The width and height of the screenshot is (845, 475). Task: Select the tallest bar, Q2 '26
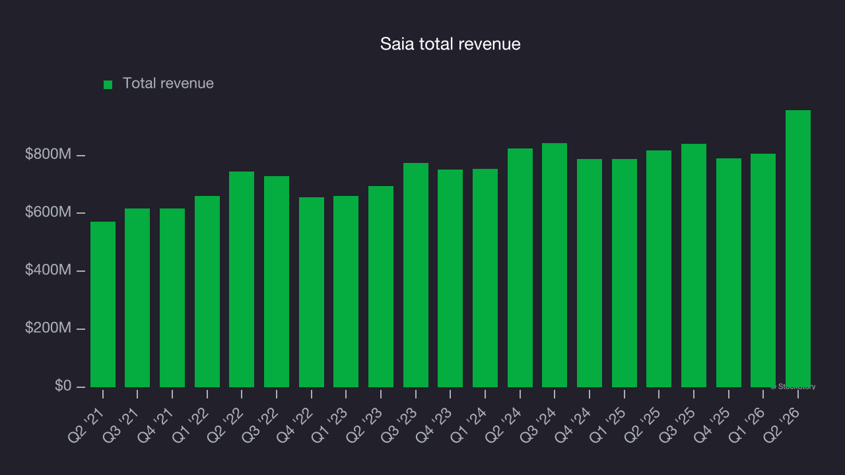798,249
